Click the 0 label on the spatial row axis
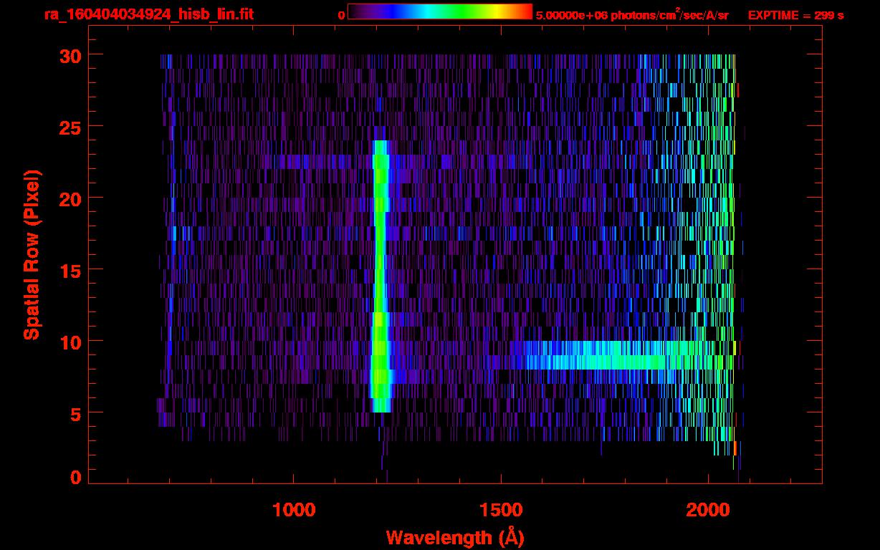This screenshot has height=550, width=880. tap(75, 477)
